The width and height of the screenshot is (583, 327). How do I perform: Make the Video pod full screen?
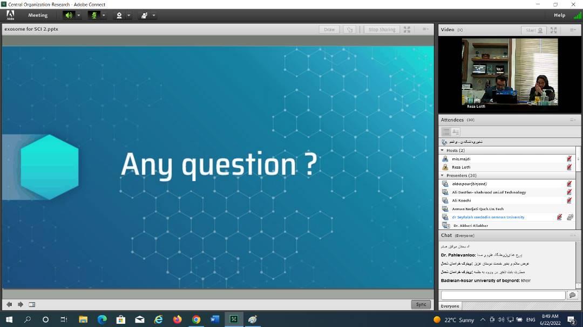point(554,30)
